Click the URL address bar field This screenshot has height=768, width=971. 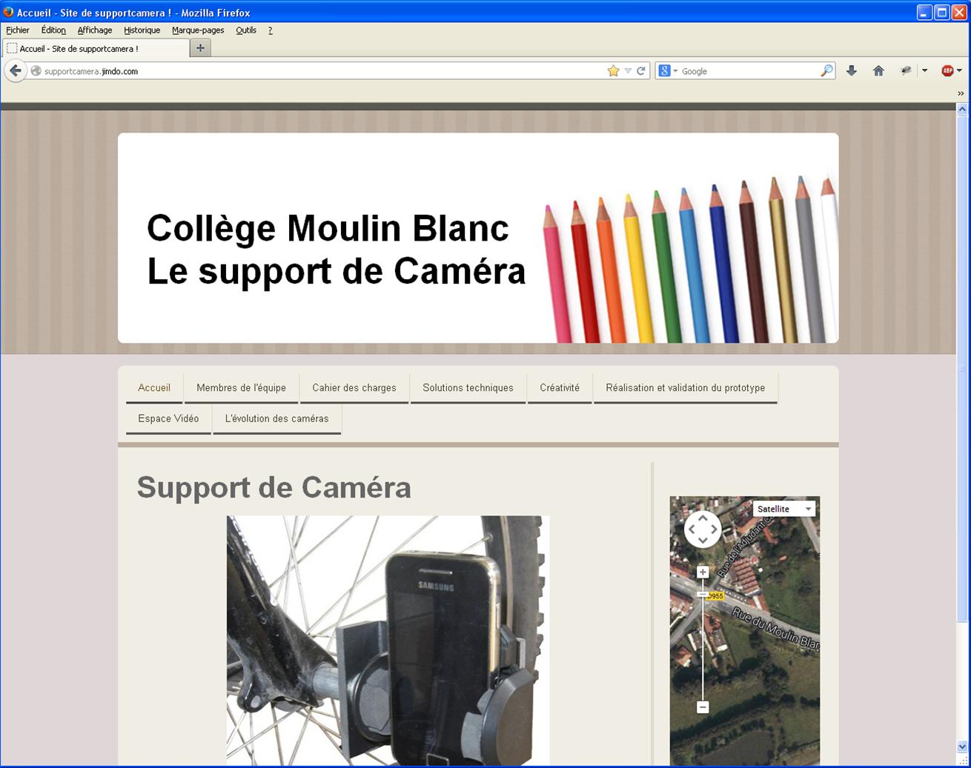point(319,71)
